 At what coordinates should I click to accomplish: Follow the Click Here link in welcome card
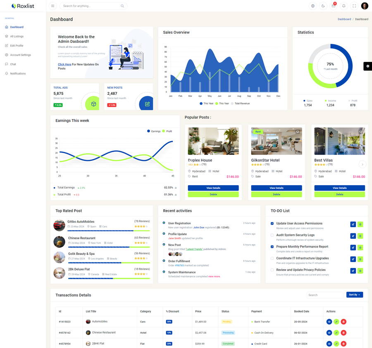point(64,64)
